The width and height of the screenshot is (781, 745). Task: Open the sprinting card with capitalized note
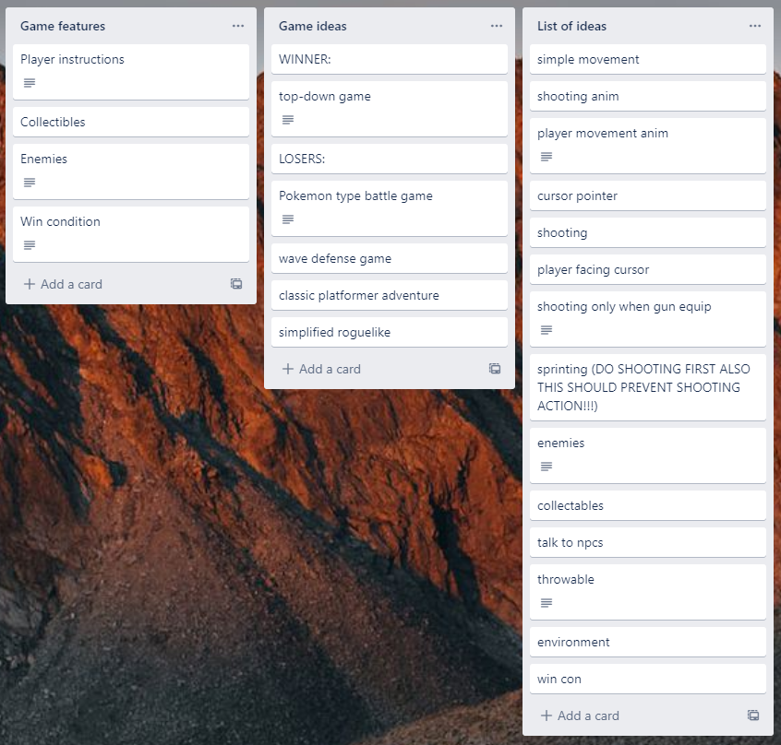(648, 387)
